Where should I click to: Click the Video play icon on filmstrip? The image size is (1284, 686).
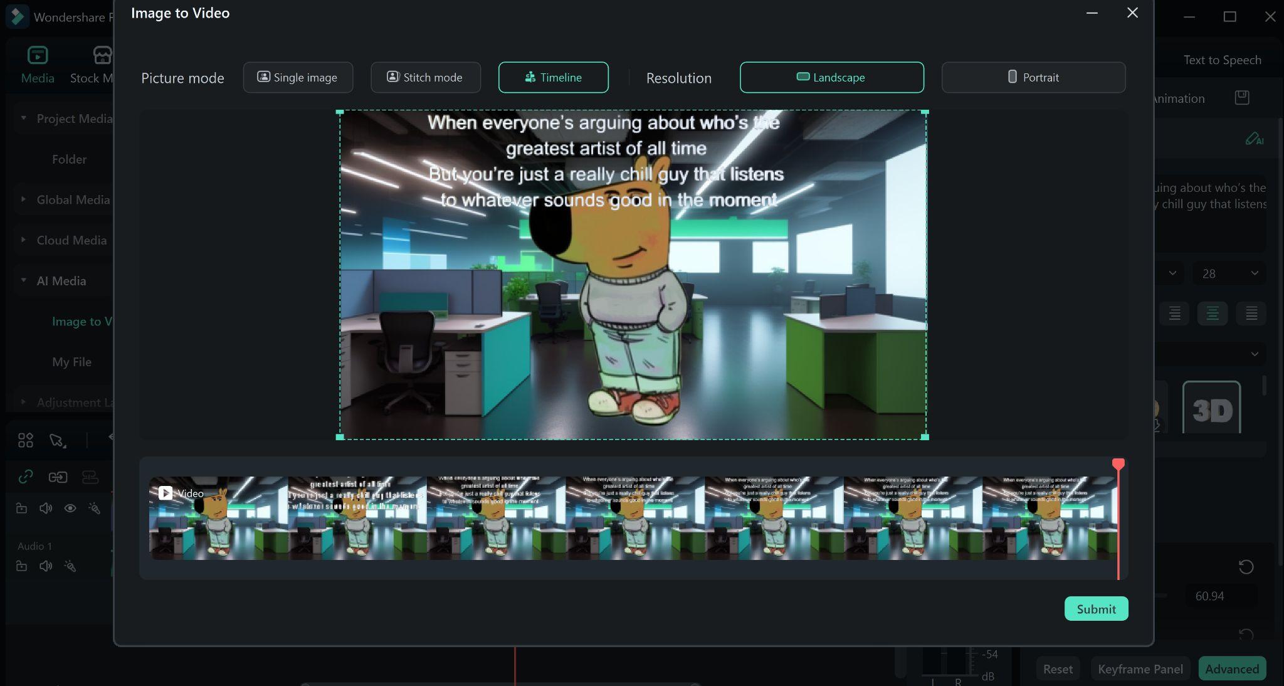click(166, 493)
